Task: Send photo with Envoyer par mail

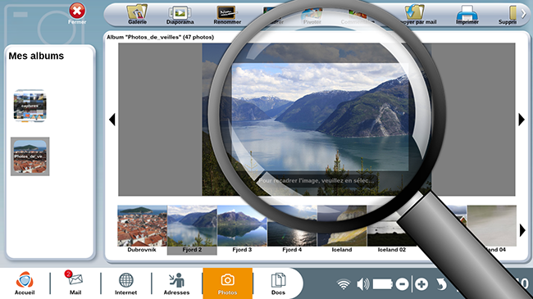Action: coord(416,15)
